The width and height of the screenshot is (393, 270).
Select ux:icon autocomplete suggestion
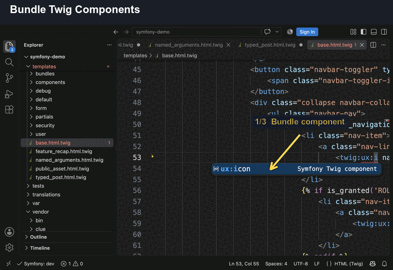296,169
